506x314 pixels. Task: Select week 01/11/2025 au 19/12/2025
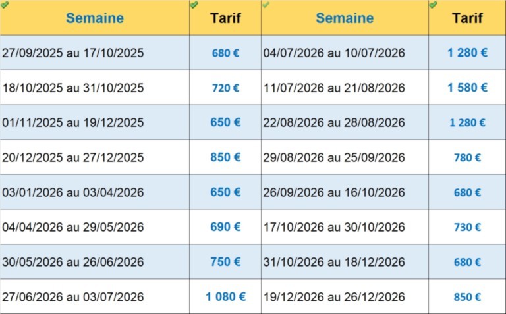pyautogui.click(x=72, y=122)
